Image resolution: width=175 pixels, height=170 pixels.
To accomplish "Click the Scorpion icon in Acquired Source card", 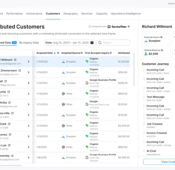I will [146, 41].
